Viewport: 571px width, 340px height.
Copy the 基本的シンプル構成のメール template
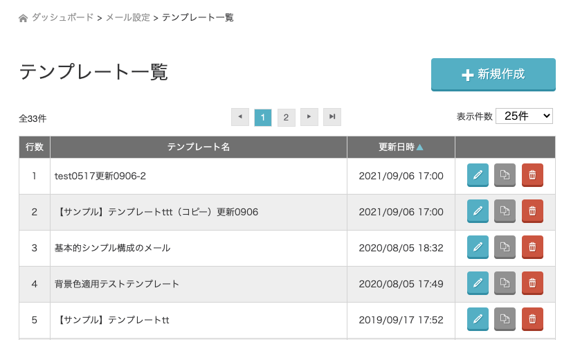(x=505, y=247)
